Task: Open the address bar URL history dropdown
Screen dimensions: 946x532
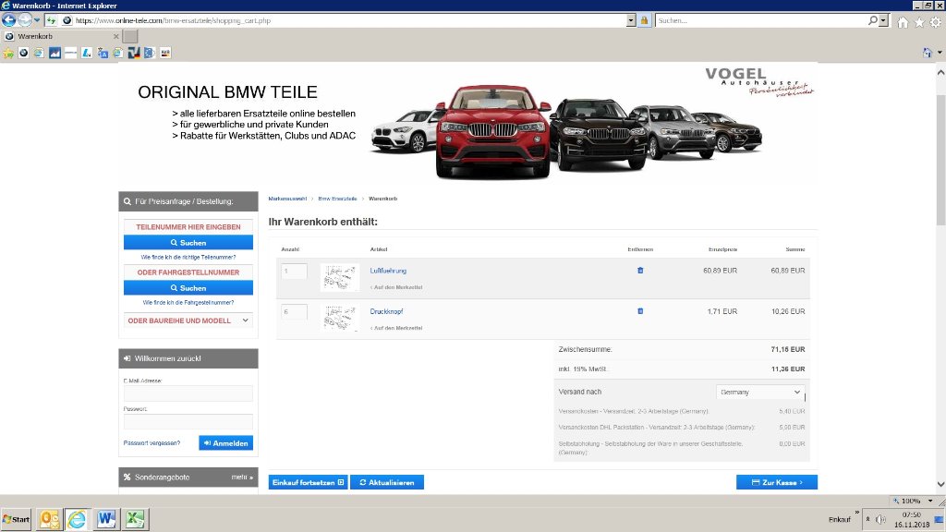Action: coord(631,19)
